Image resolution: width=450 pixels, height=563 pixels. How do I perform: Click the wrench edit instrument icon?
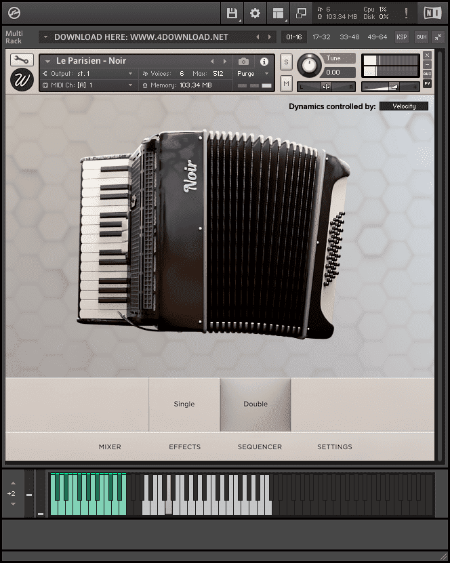coord(22,60)
